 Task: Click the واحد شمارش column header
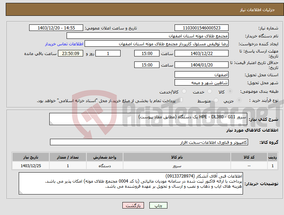pos(105,157)
